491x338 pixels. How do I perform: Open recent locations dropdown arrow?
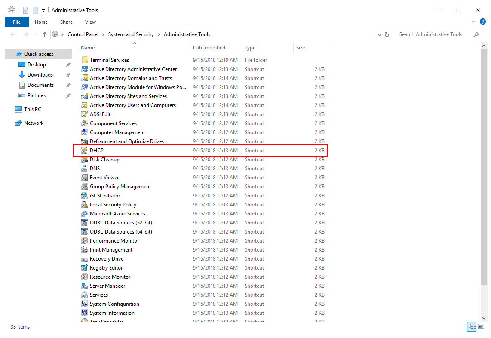(36, 34)
